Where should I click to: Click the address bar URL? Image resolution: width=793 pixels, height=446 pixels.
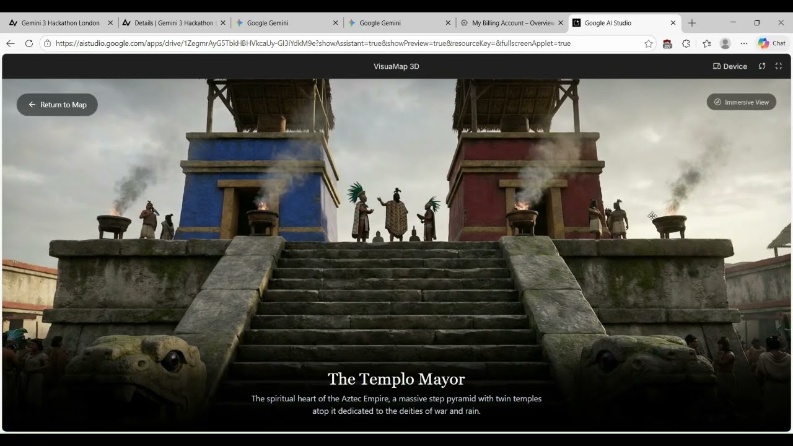click(313, 43)
